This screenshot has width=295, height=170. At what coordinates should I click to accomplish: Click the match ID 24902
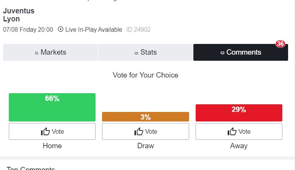pos(138,30)
